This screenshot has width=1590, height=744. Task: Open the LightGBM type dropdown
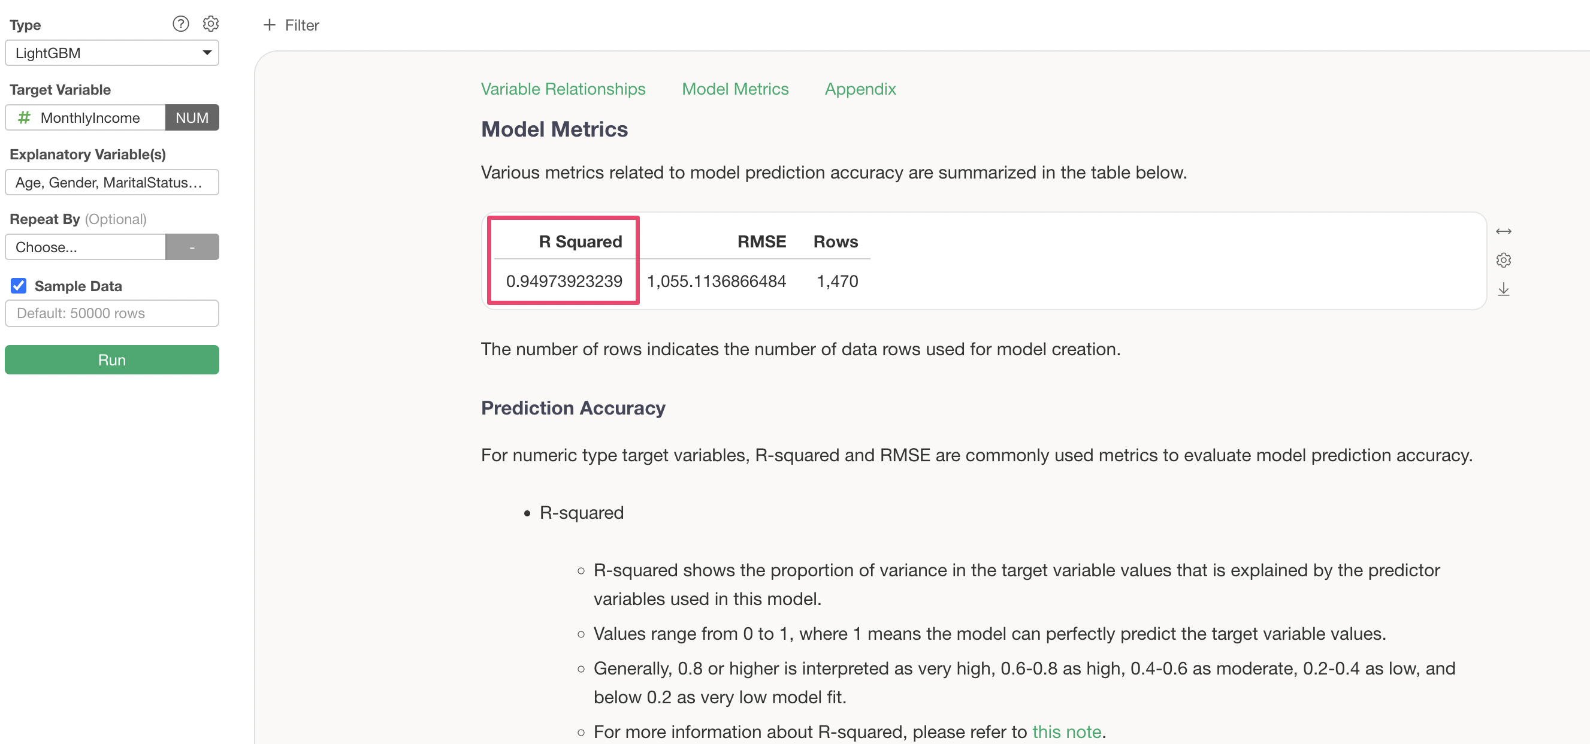(x=111, y=53)
